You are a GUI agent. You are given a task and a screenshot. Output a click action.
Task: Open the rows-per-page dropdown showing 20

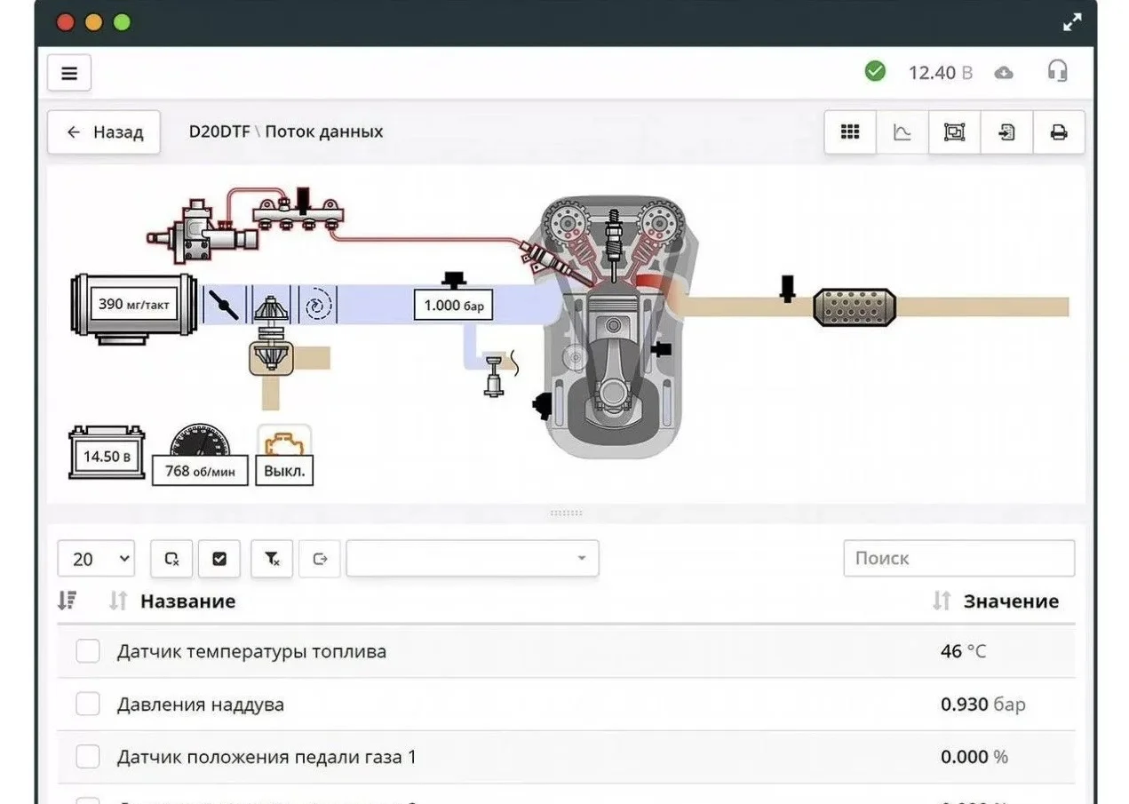96,559
